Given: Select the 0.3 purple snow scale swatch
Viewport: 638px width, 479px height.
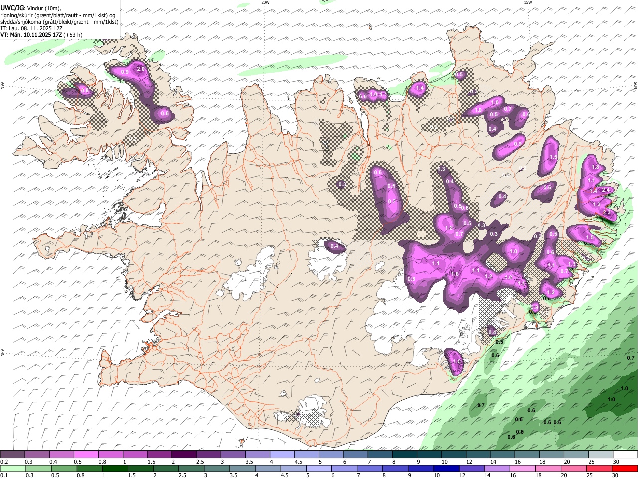Looking at the screenshot, I should pyautogui.click(x=37, y=455).
